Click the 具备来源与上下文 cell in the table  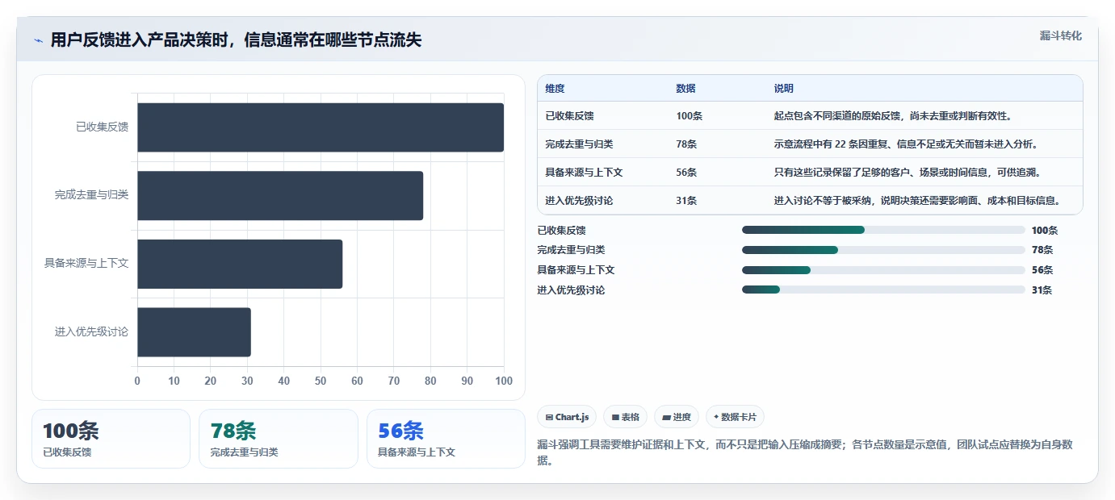point(584,172)
